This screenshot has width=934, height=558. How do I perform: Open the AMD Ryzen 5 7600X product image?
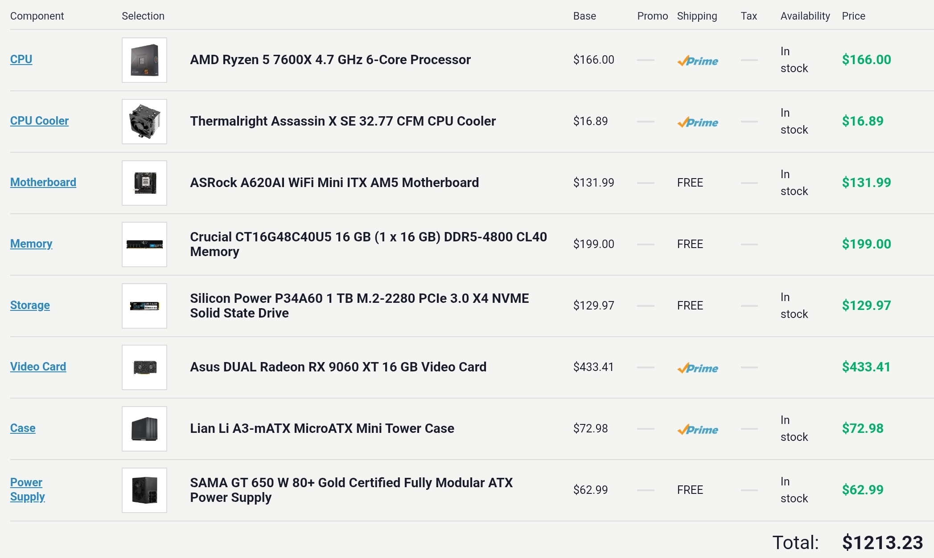coord(144,60)
